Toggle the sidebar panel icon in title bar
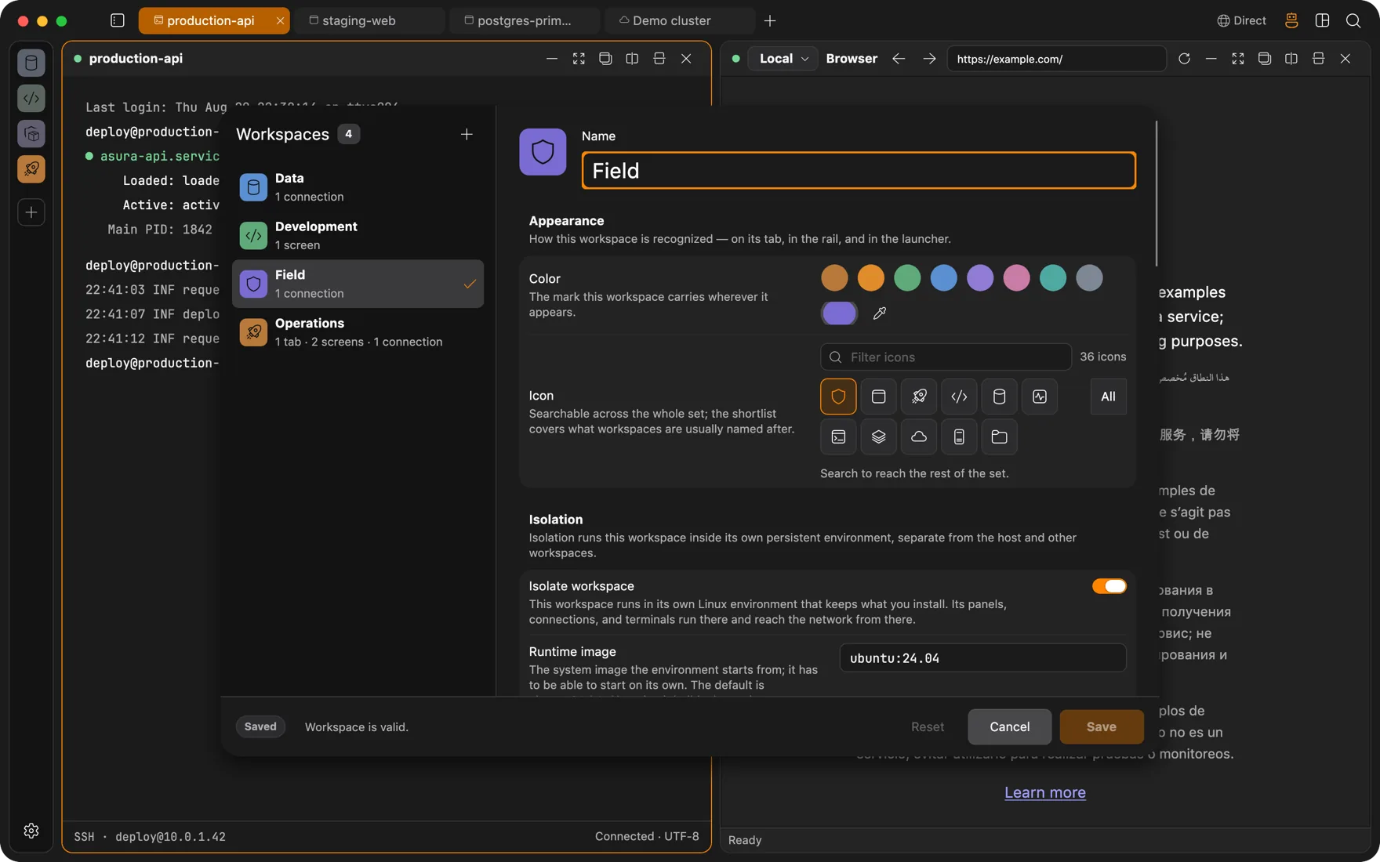Screen dimensions: 1380x862 (118, 20)
